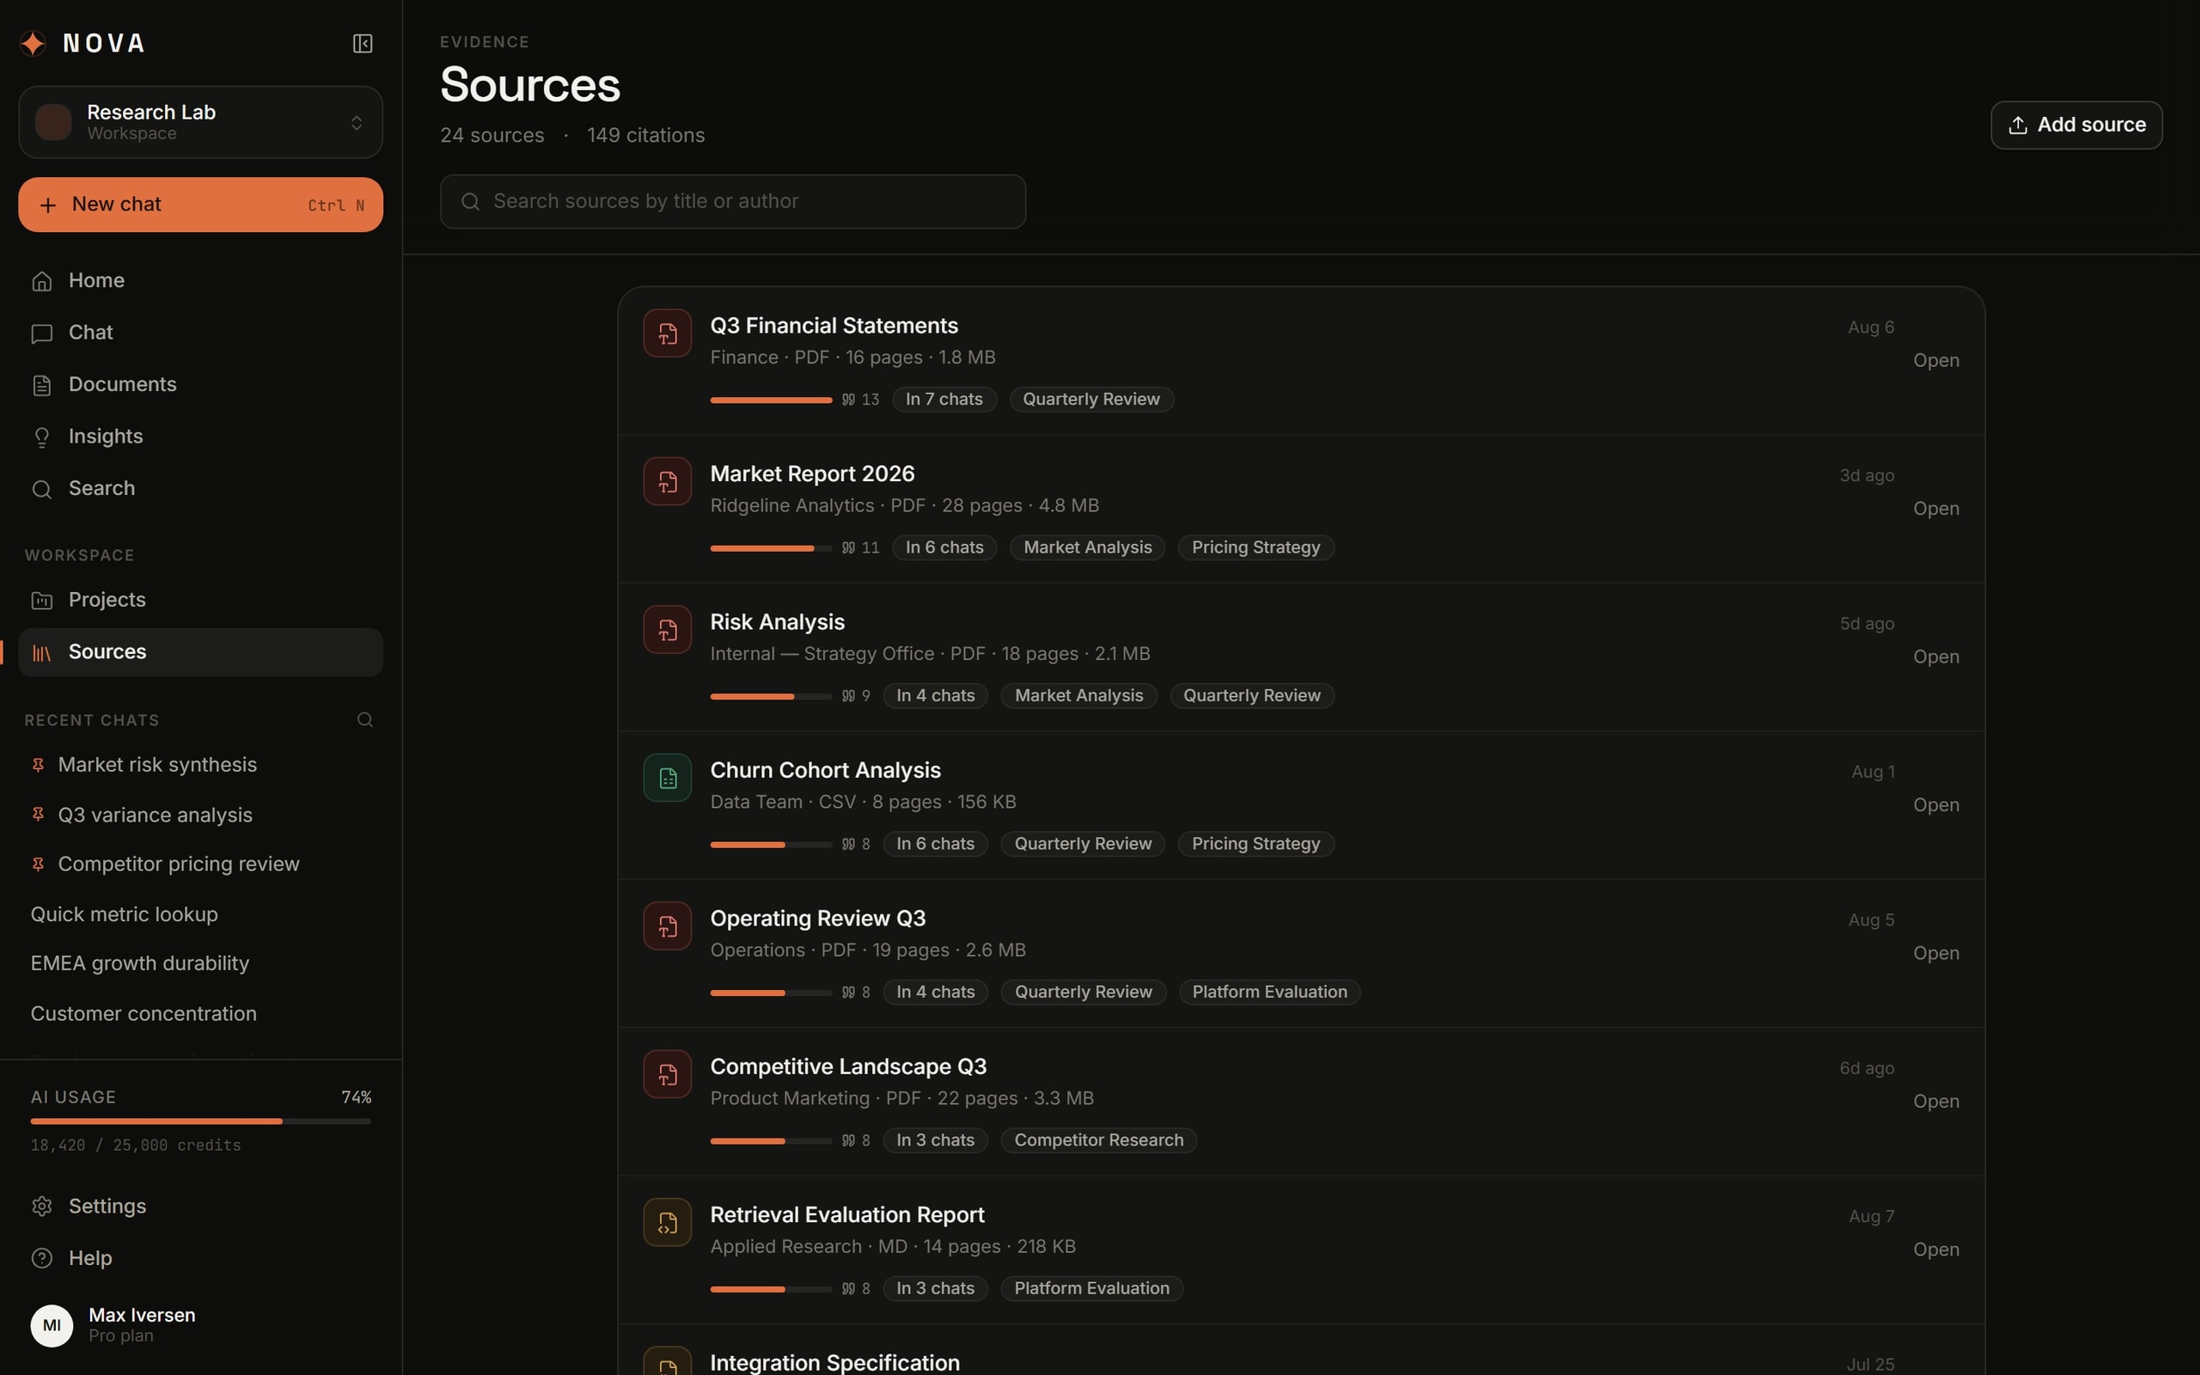Image resolution: width=2200 pixels, height=1375 pixels.
Task: Click the Settings gear icon
Action: tap(42, 1206)
